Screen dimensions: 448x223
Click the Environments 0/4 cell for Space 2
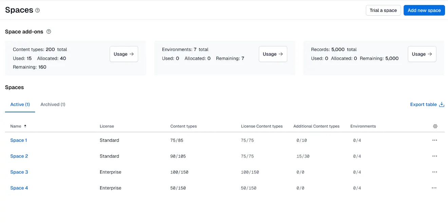[357, 156]
